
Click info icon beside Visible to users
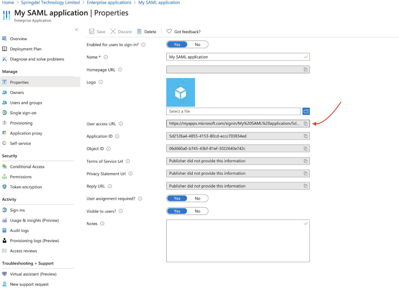pos(121,211)
